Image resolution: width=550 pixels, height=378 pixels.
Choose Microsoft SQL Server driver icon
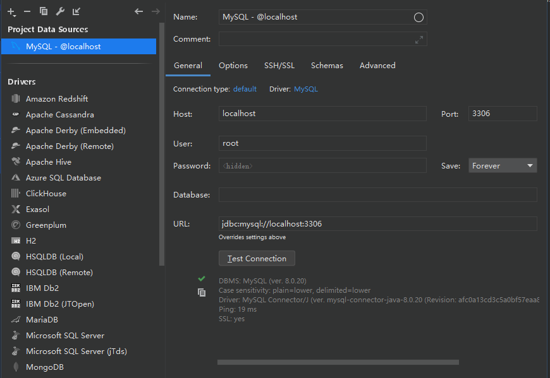[16, 335]
